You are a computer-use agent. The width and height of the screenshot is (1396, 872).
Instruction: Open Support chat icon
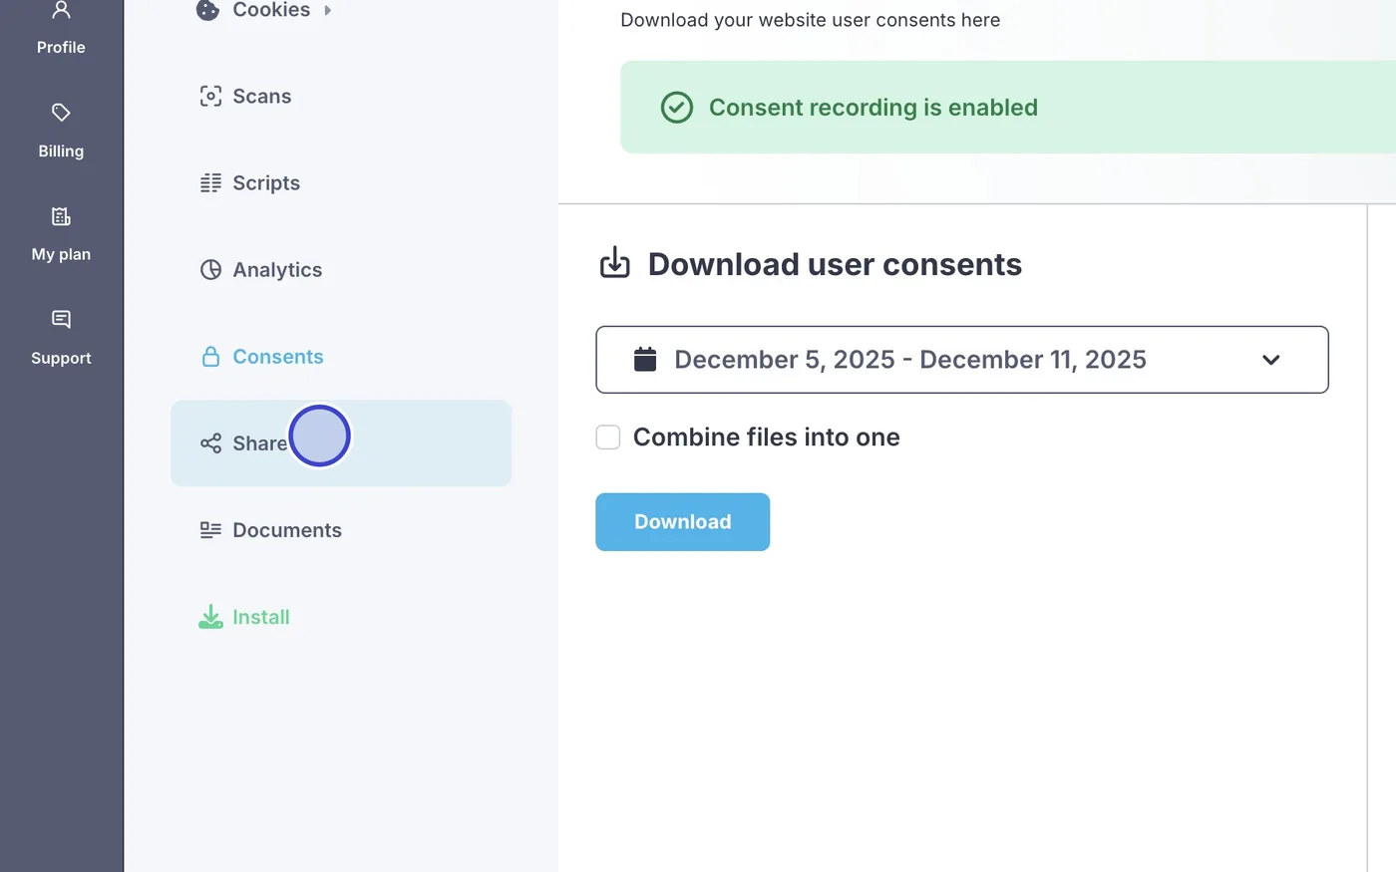[61, 320]
